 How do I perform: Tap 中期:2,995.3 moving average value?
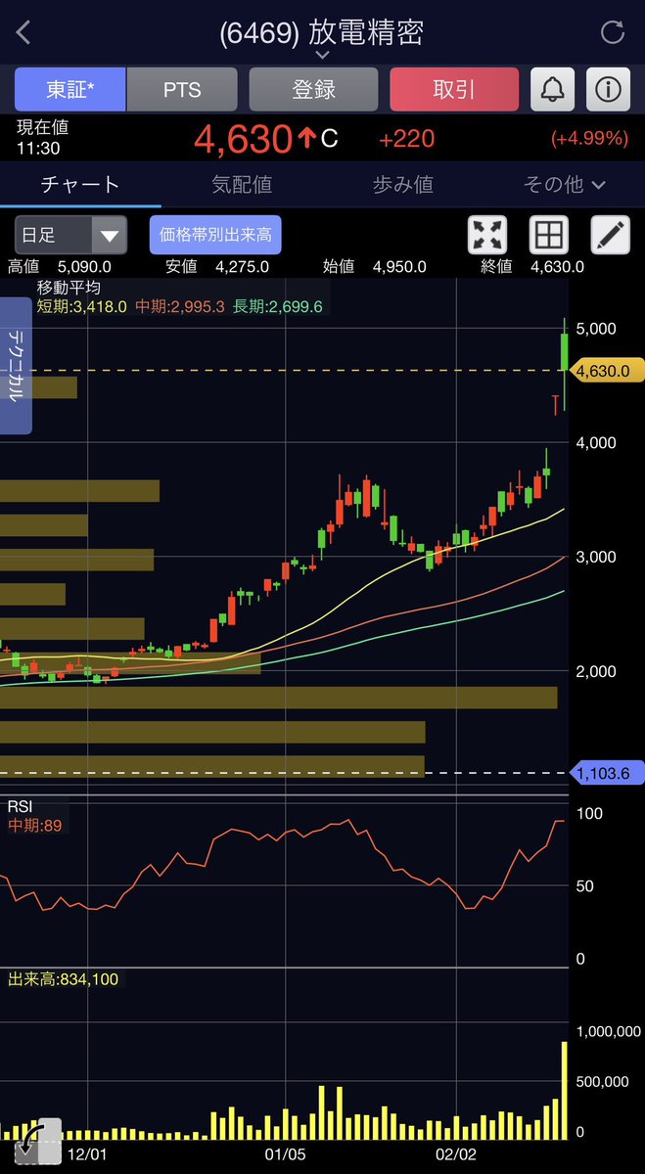180,306
